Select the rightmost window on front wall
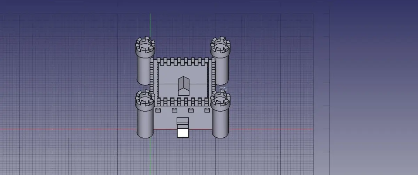The height and width of the screenshot is (175, 418). click(208, 110)
